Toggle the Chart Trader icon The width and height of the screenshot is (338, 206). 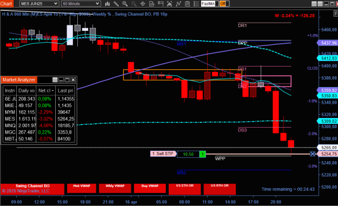161,4
